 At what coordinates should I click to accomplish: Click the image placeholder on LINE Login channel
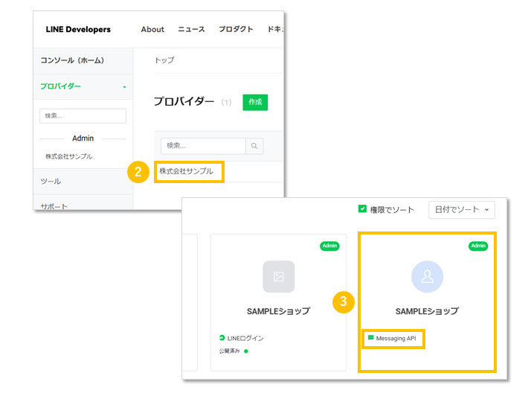[x=279, y=277]
